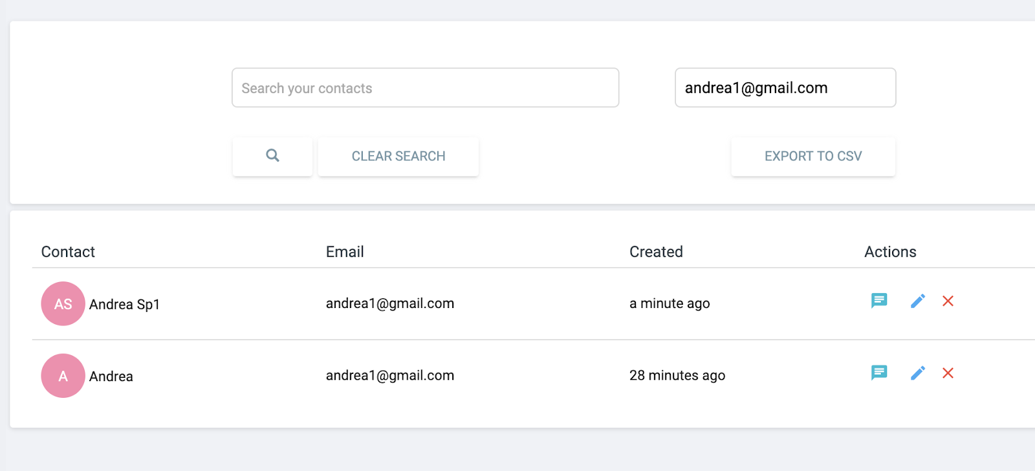Remove the Andrea contact with red X

[x=948, y=373]
